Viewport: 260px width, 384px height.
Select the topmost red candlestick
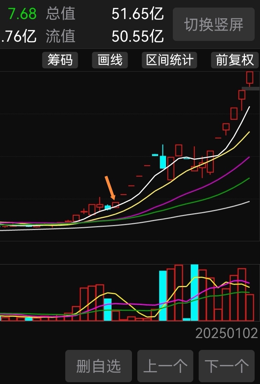[x=250, y=79]
